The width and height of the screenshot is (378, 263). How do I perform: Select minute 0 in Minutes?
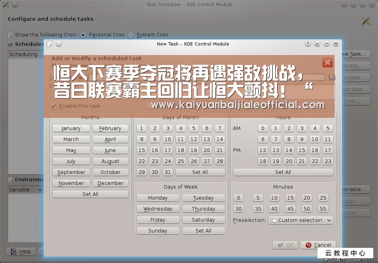coord(238,198)
